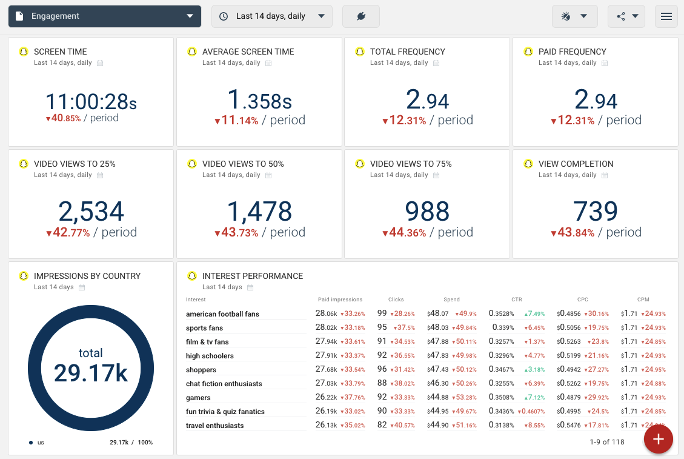Click the clock icon in date range selector
This screenshot has height=459, width=684.
[x=224, y=16]
